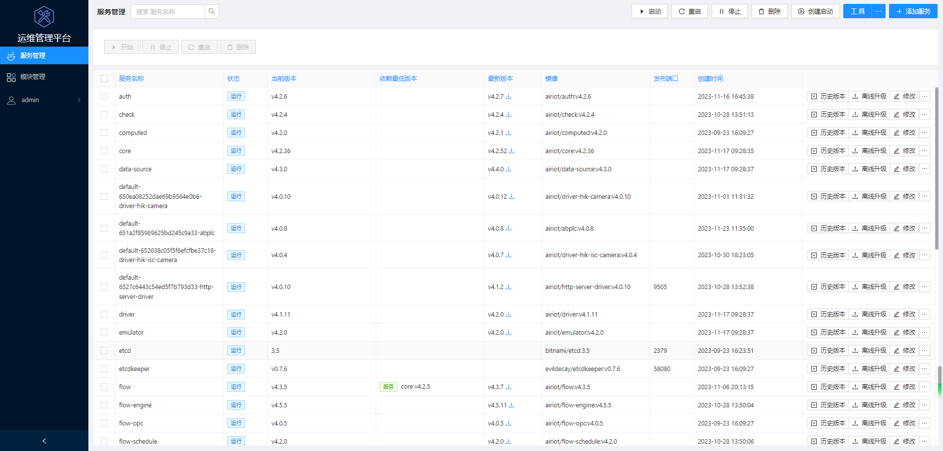Click the 当前版本 column header
The image size is (943, 451).
point(284,79)
